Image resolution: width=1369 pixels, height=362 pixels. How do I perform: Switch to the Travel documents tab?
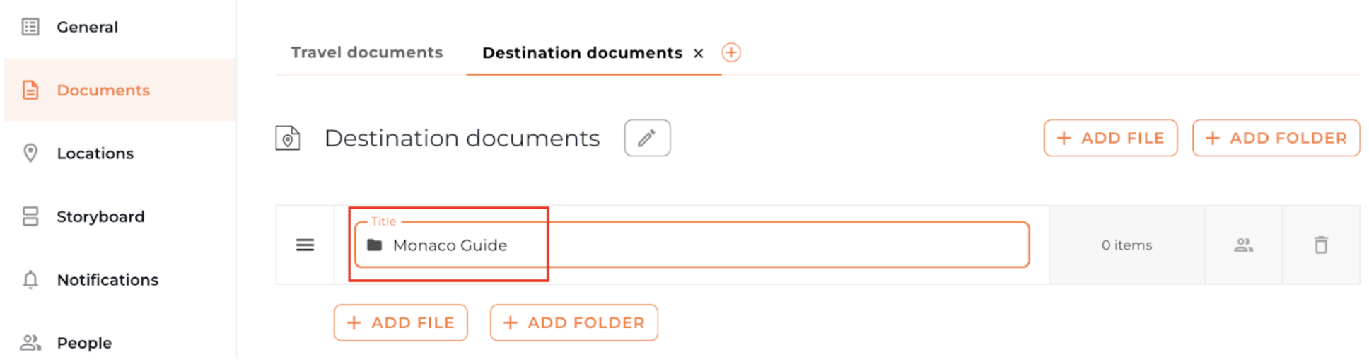366,53
